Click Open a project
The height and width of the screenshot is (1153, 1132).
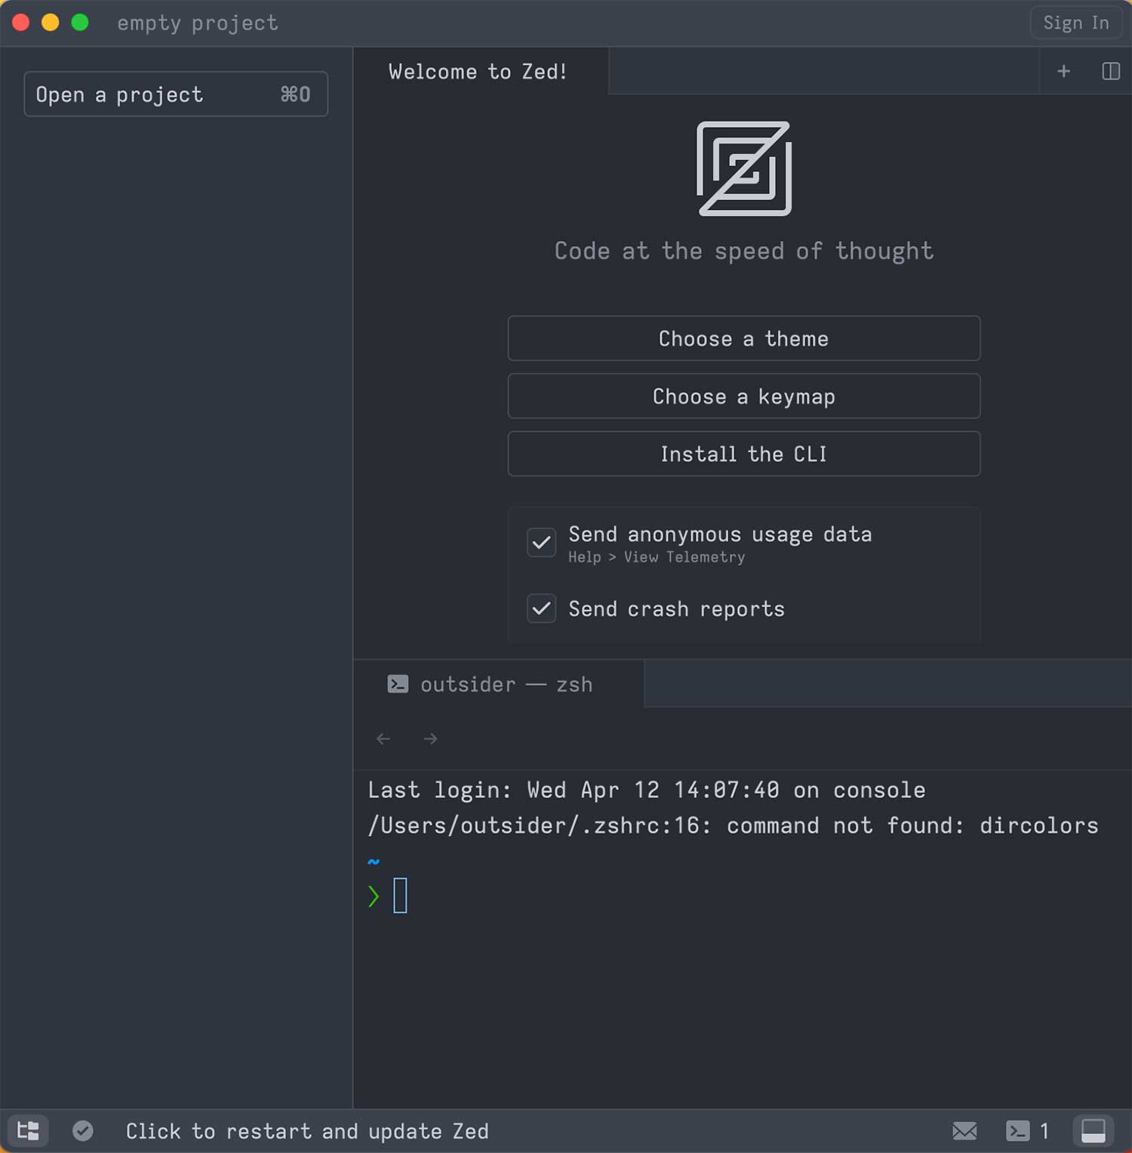point(176,94)
